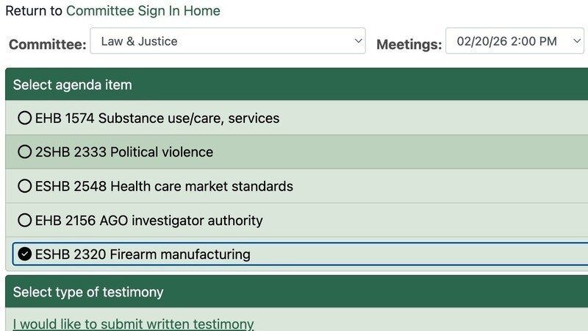The height and width of the screenshot is (331, 588).
Task: Select the EHB 1574 radio button
Action: 25,118
